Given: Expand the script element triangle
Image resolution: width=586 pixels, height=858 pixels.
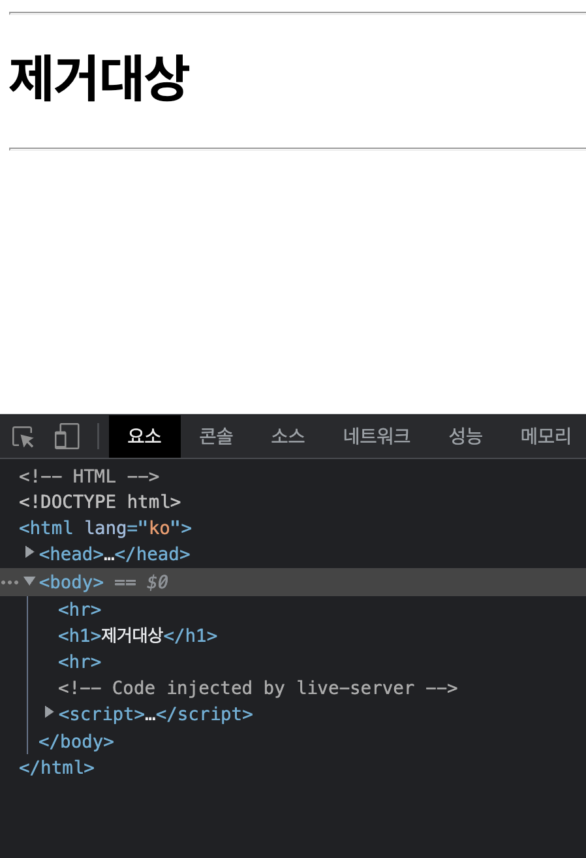Looking at the screenshot, I should pyautogui.click(x=49, y=712).
